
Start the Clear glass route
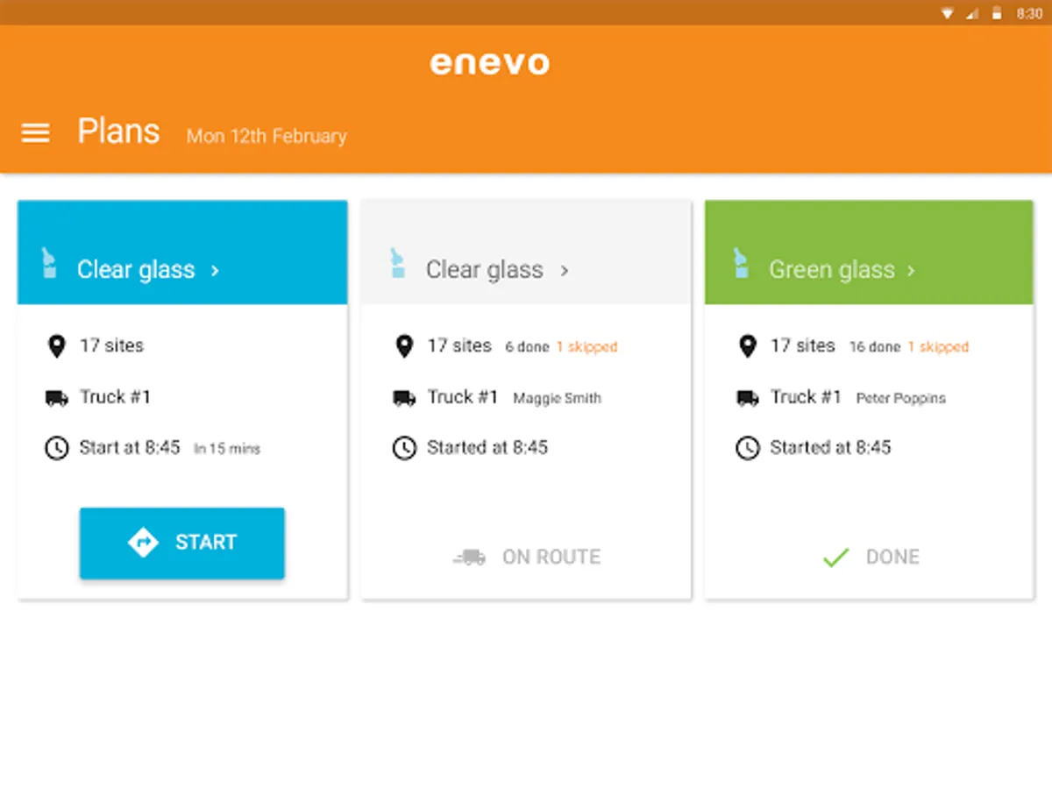click(x=182, y=543)
